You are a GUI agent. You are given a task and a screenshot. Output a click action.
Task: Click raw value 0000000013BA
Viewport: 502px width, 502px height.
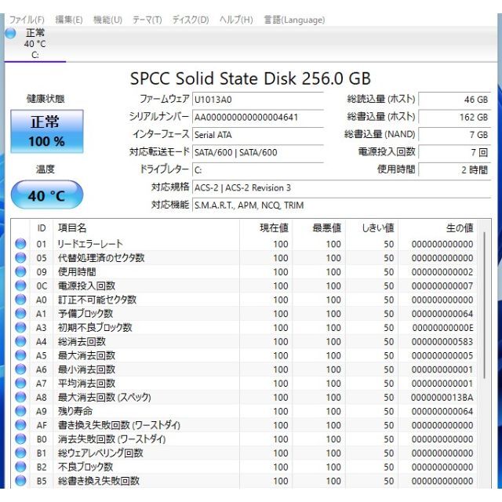click(442, 398)
